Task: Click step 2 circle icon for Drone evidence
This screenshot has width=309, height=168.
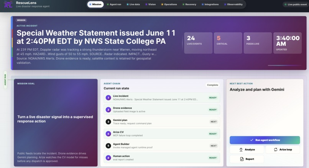Action: (108, 110)
